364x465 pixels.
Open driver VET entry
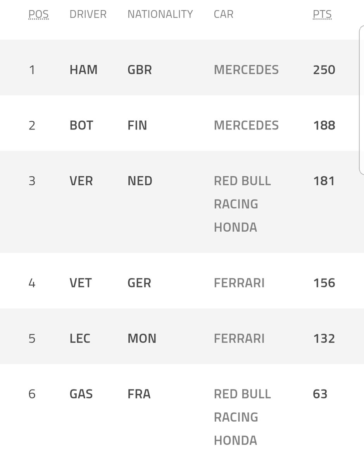click(81, 283)
